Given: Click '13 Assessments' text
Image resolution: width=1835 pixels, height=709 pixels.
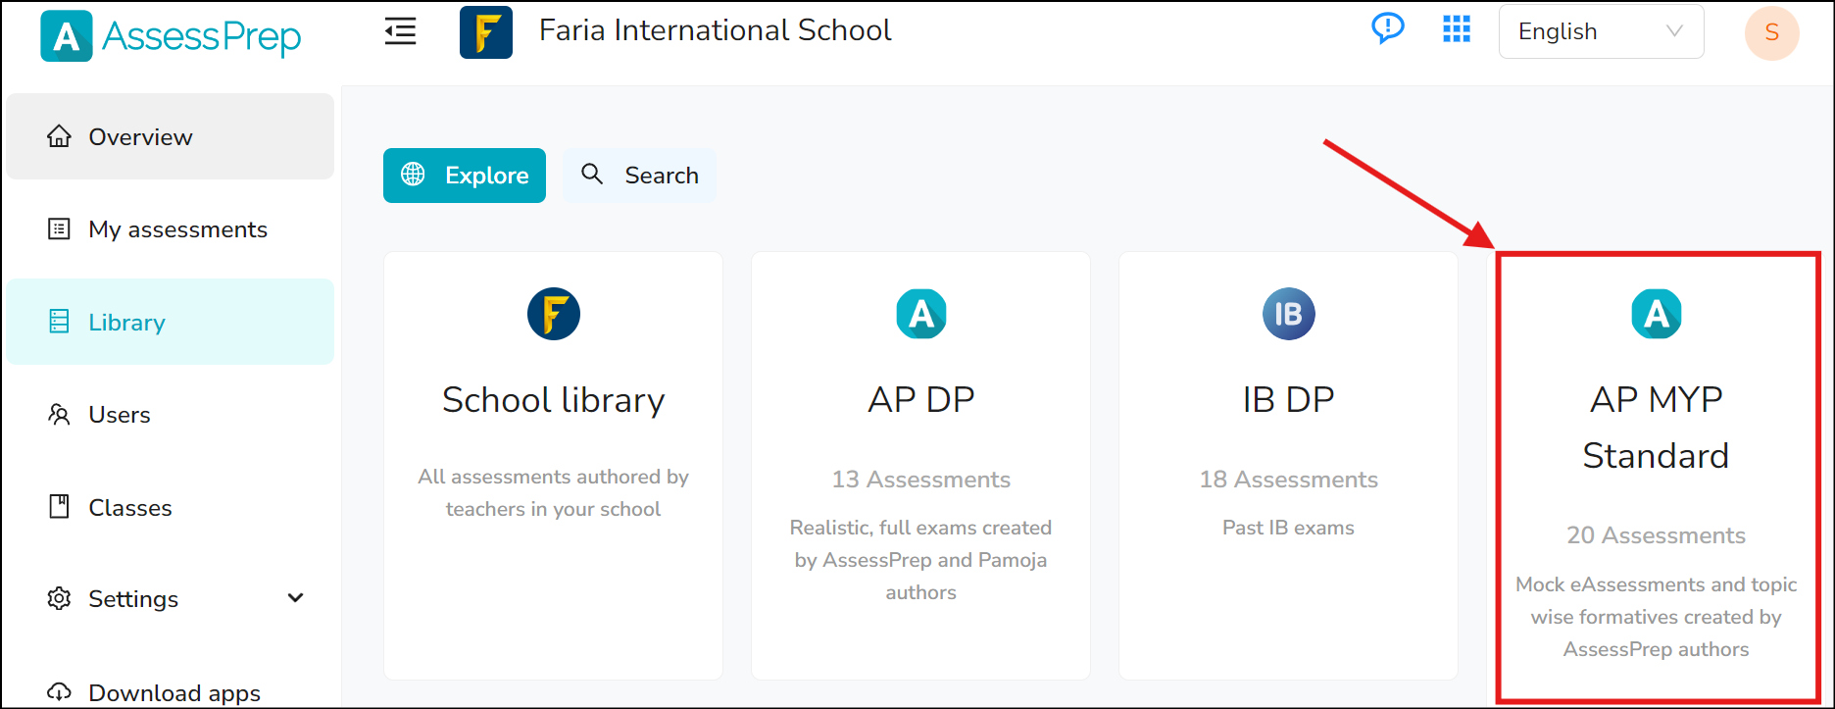Looking at the screenshot, I should pyautogui.click(x=921, y=480).
